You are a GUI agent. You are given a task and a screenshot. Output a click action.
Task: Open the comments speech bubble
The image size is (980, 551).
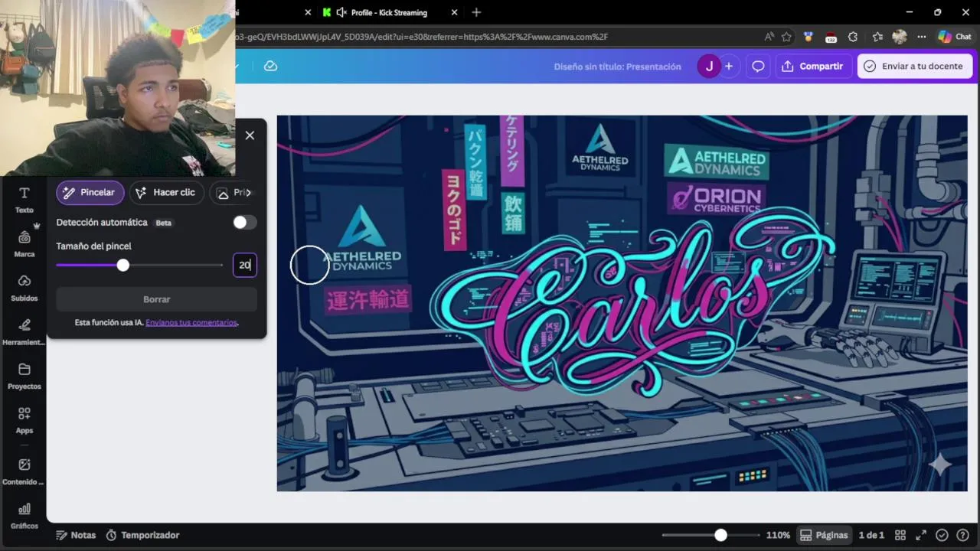[x=758, y=67]
